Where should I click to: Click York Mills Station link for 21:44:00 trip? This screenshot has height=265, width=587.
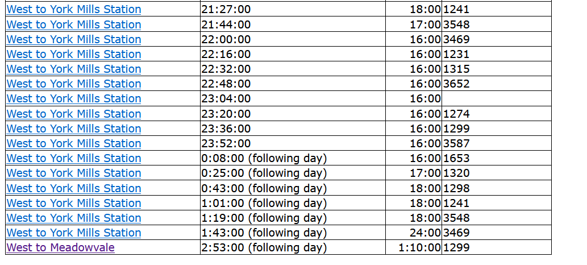point(73,24)
